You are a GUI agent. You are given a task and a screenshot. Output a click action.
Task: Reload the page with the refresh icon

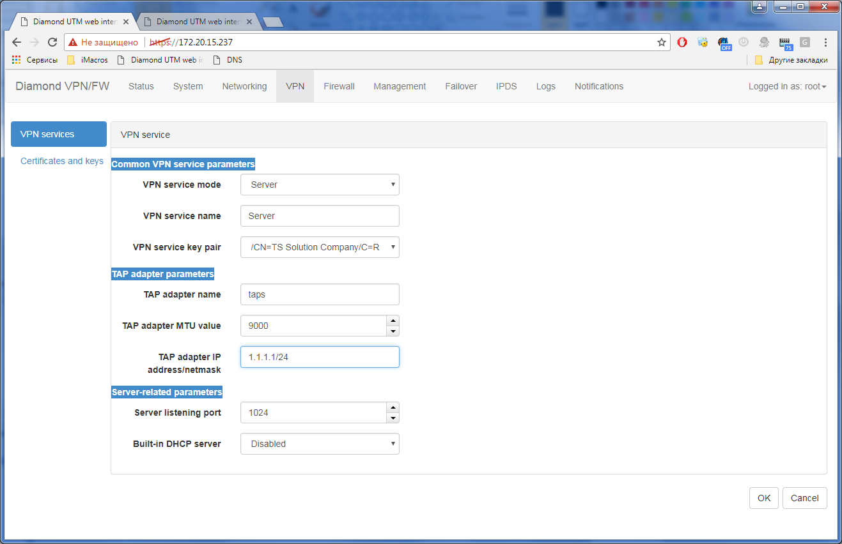(x=52, y=42)
